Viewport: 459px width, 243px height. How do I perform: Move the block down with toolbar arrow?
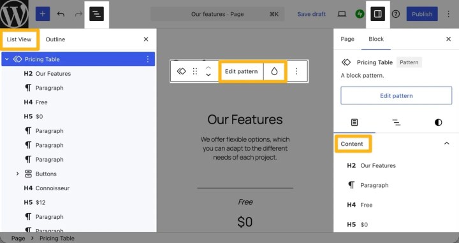tap(208, 75)
